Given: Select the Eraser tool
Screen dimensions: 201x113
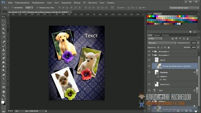Looking at the screenshot, I should point(3,58).
